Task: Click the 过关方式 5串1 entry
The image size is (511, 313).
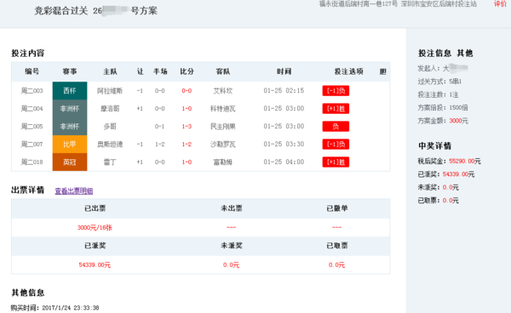Action: click(x=439, y=82)
